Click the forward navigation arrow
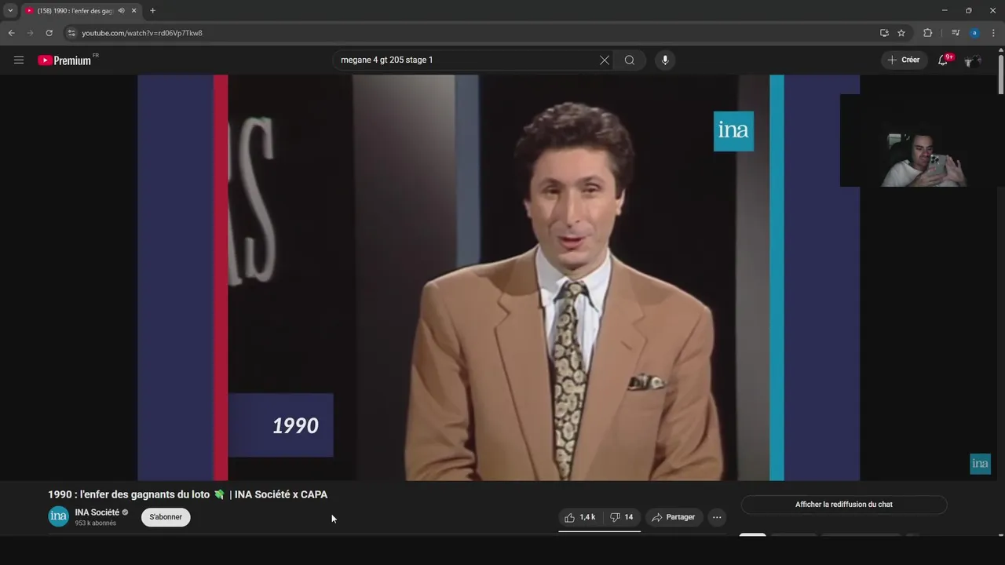 tap(30, 33)
